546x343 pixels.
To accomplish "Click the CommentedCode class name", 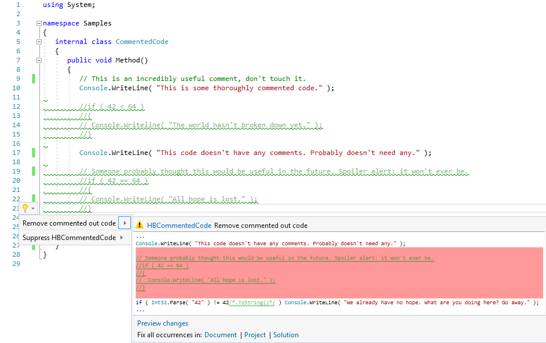I will 142,42.
